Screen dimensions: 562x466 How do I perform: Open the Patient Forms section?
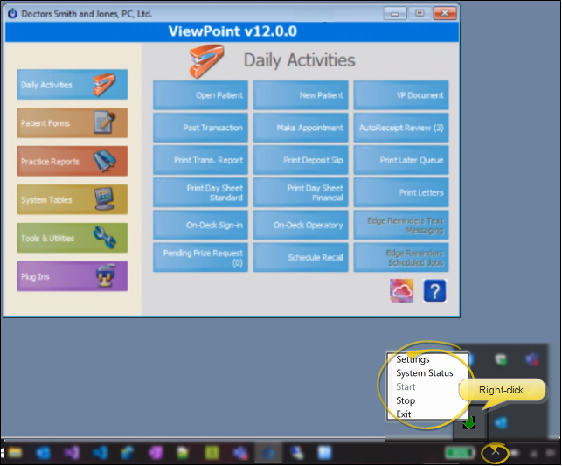coord(72,123)
